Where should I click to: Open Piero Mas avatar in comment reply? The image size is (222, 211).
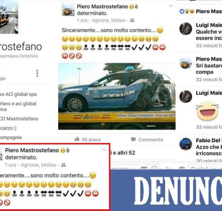186,63
